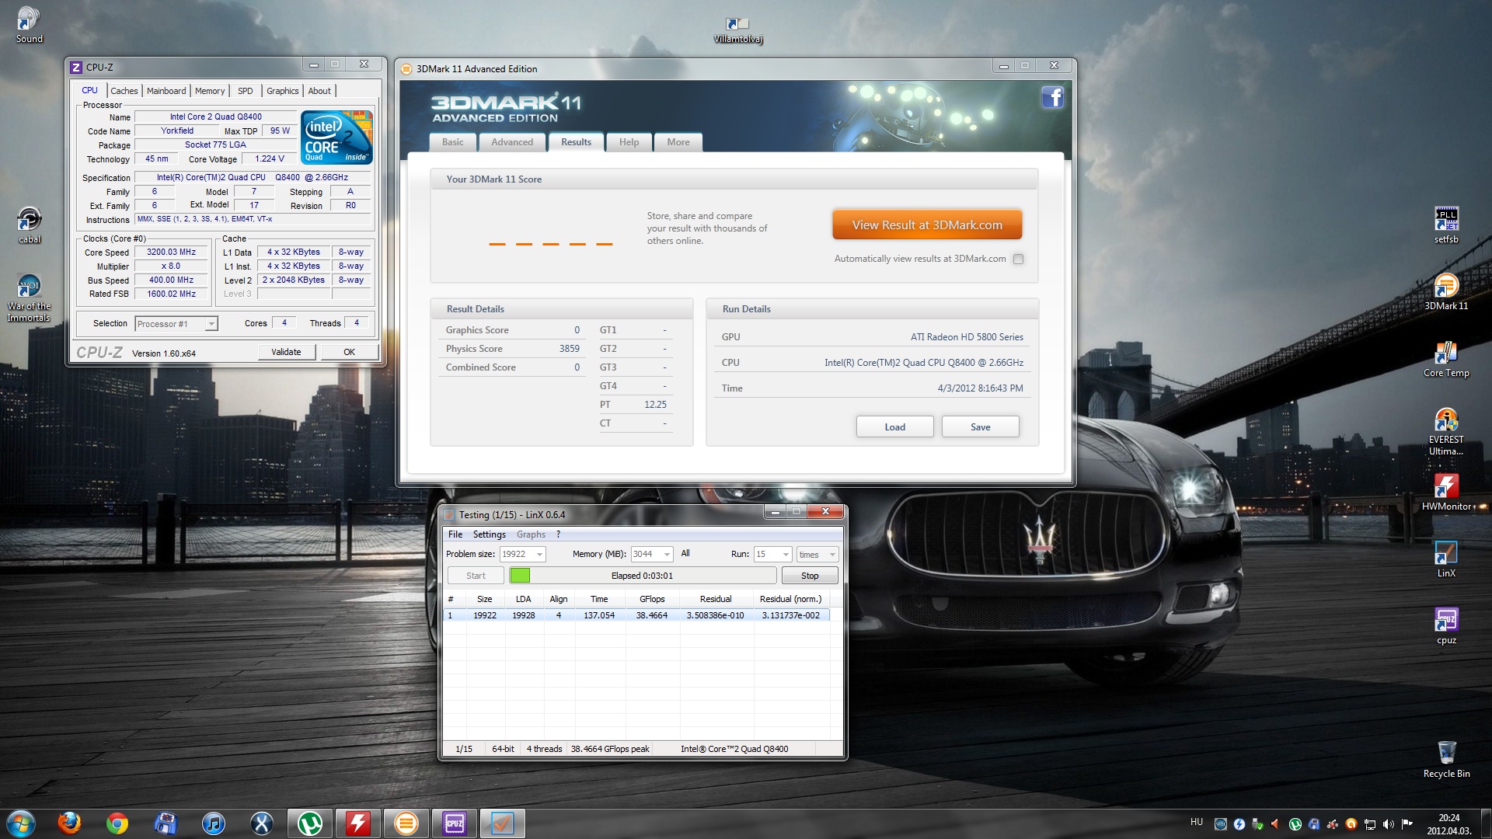1492x839 pixels.
Task: Switch to the 3DMark 11 taskbar button
Action: point(406,823)
